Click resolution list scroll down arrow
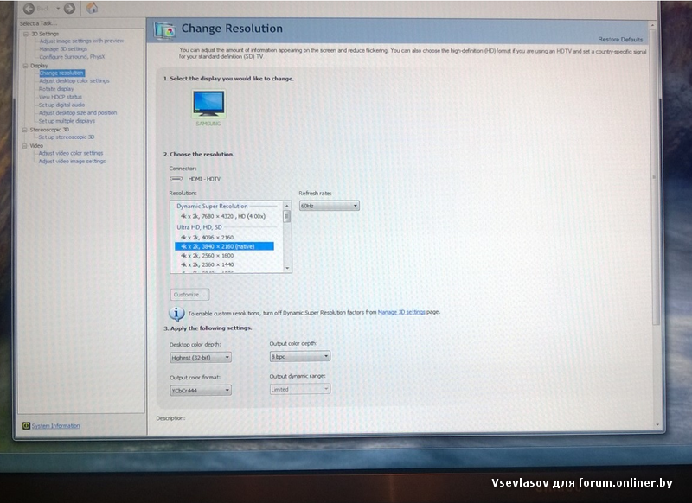 (287, 268)
